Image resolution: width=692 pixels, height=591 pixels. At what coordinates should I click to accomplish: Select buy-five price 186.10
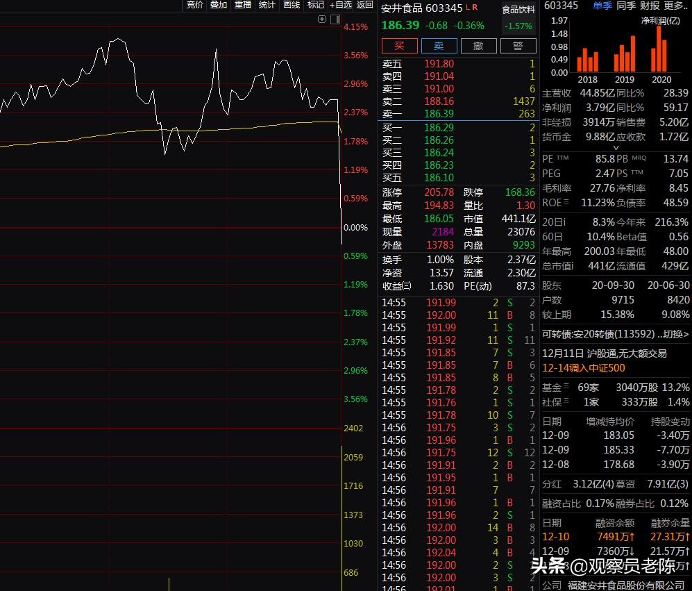click(439, 178)
